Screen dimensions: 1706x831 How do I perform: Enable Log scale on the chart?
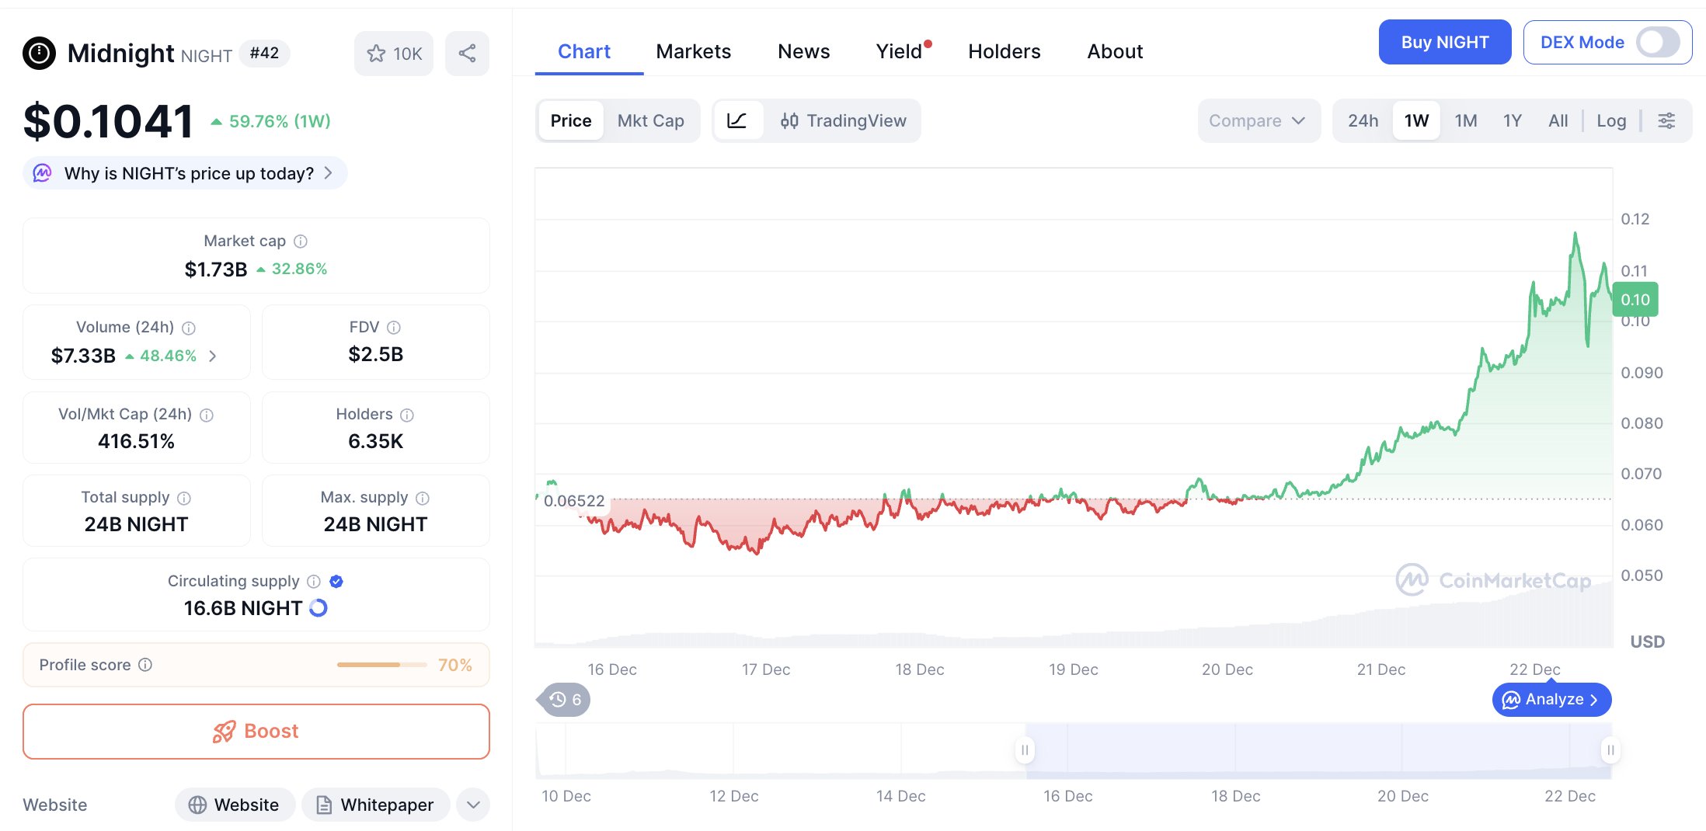coord(1610,120)
